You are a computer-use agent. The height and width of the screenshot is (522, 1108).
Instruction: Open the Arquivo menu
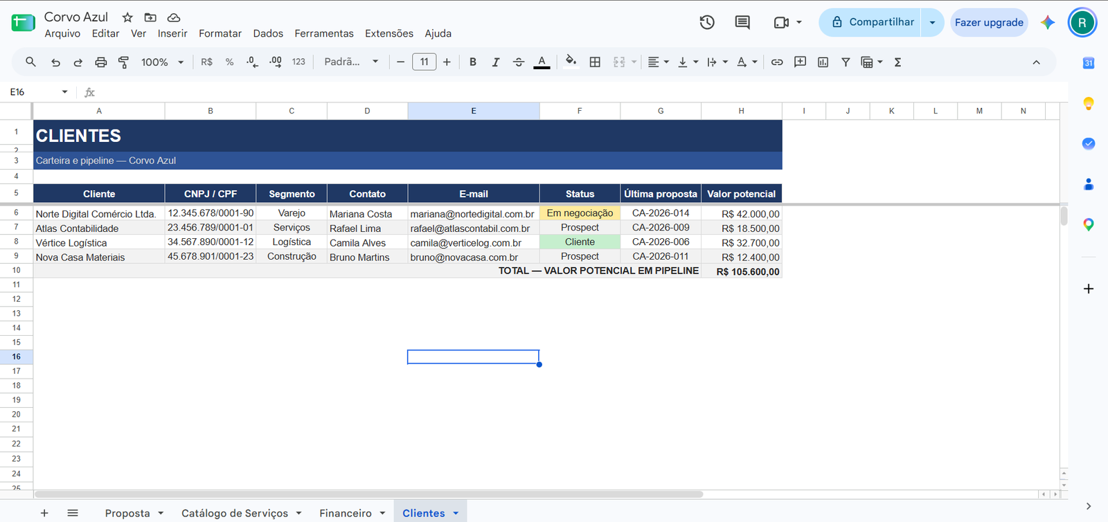click(62, 33)
